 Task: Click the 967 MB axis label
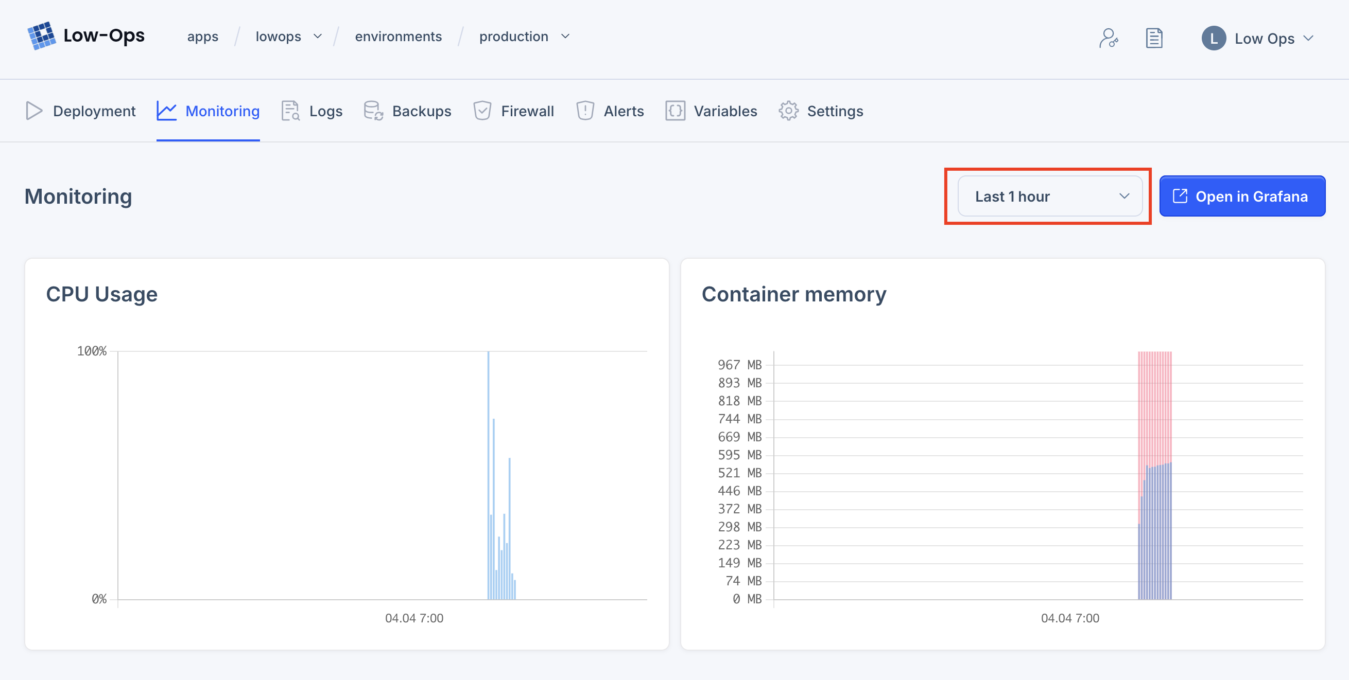click(x=739, y=365)
